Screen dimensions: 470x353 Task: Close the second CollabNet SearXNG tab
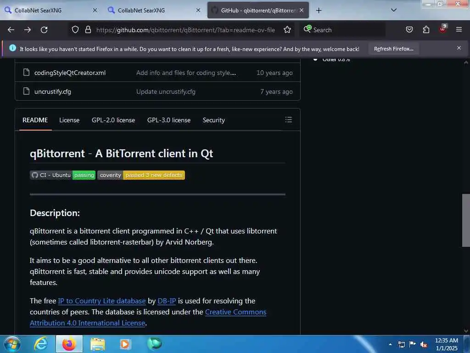pos(198,10)
